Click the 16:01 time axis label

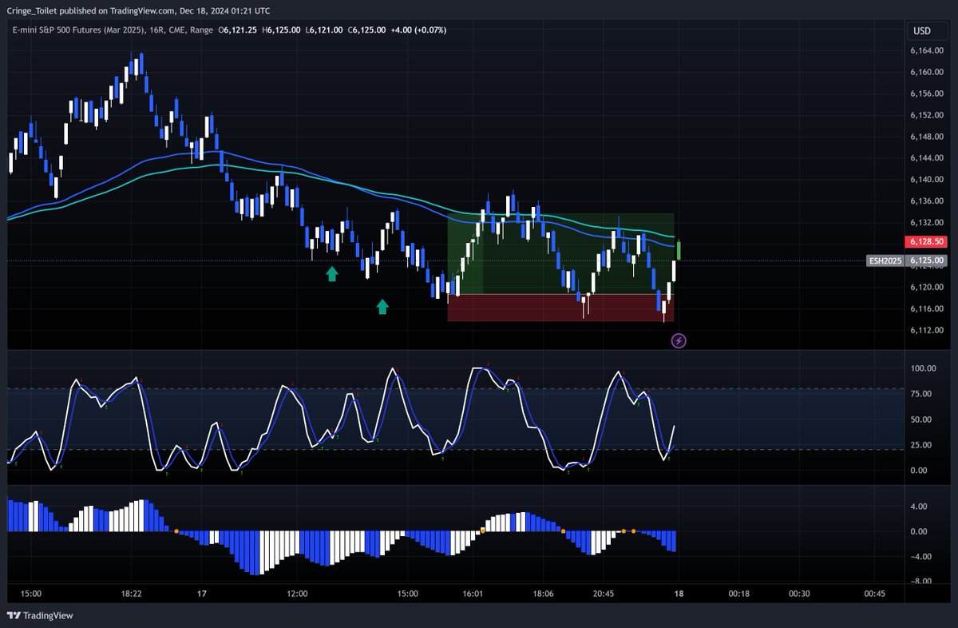(473, 594)
